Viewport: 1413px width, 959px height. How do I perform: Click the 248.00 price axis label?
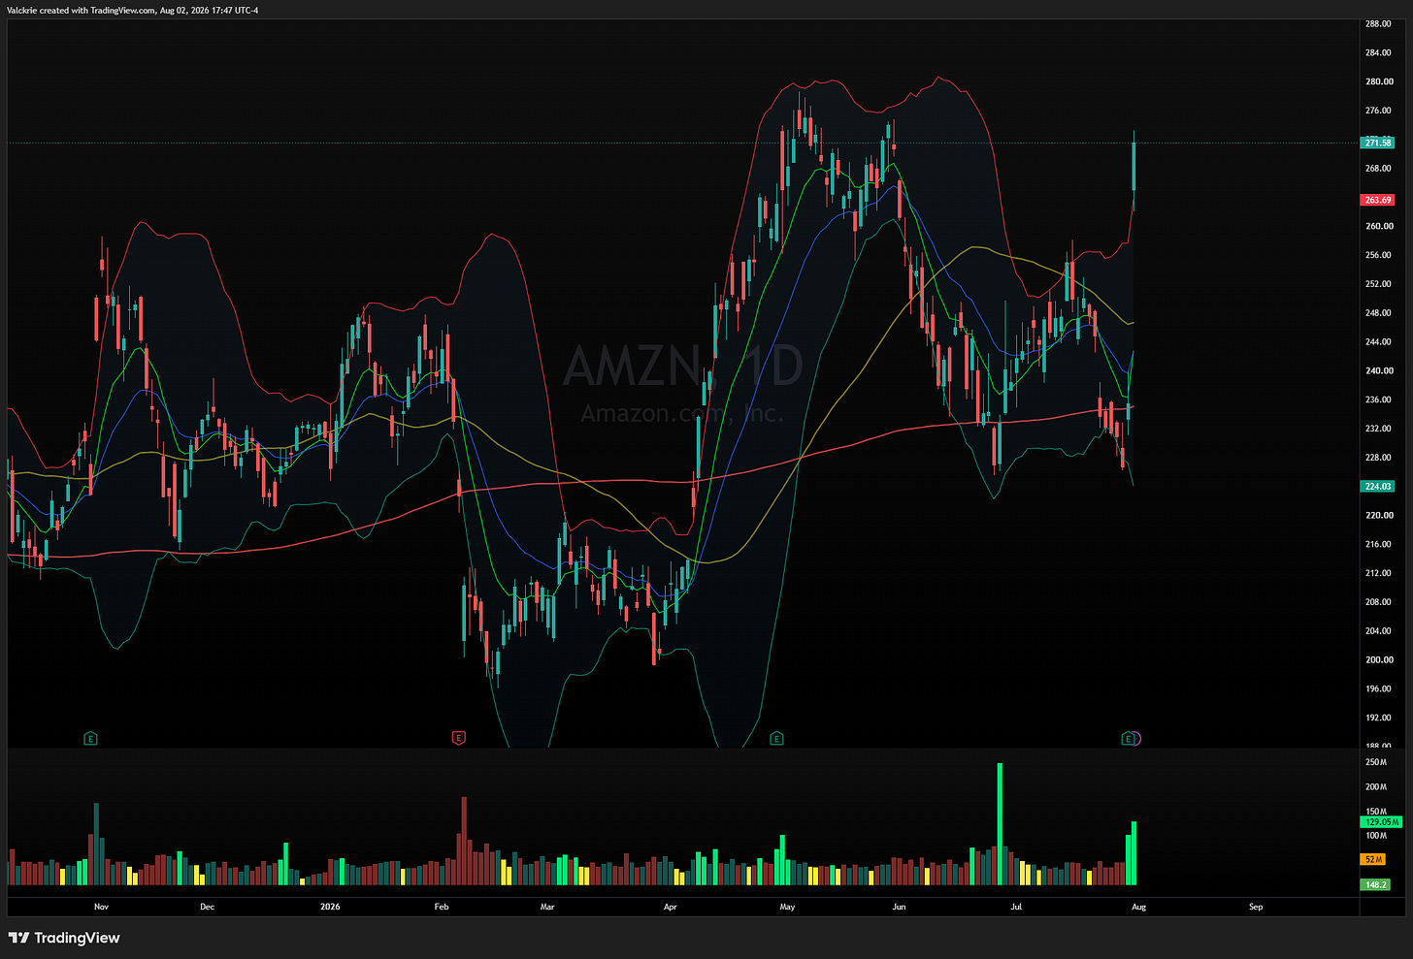coord(1378,313)
